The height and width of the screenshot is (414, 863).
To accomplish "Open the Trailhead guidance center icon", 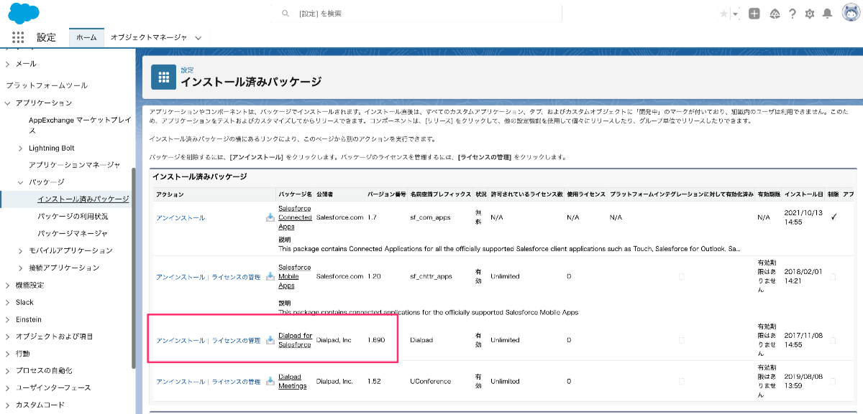I will click(x=775, y=14).
